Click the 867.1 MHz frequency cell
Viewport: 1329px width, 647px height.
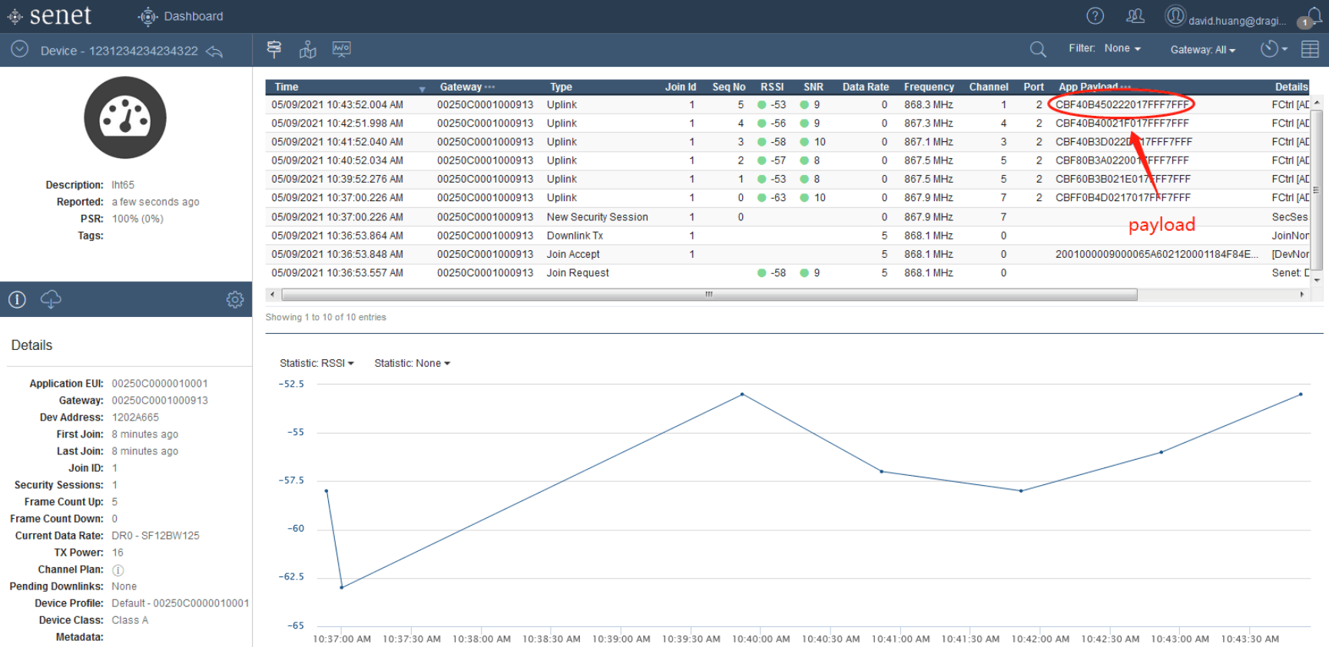[x=929, y=142]
